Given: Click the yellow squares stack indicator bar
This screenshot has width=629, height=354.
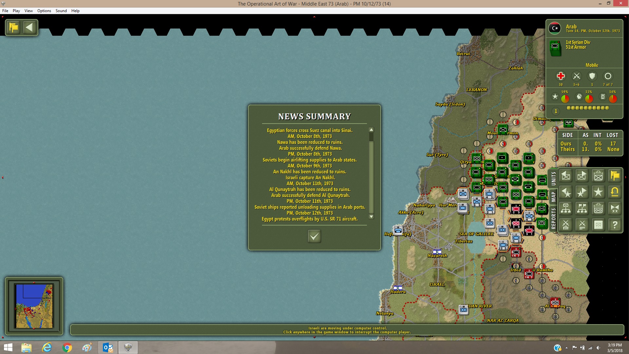Looking at the screenshot, I should coord(588,108).
